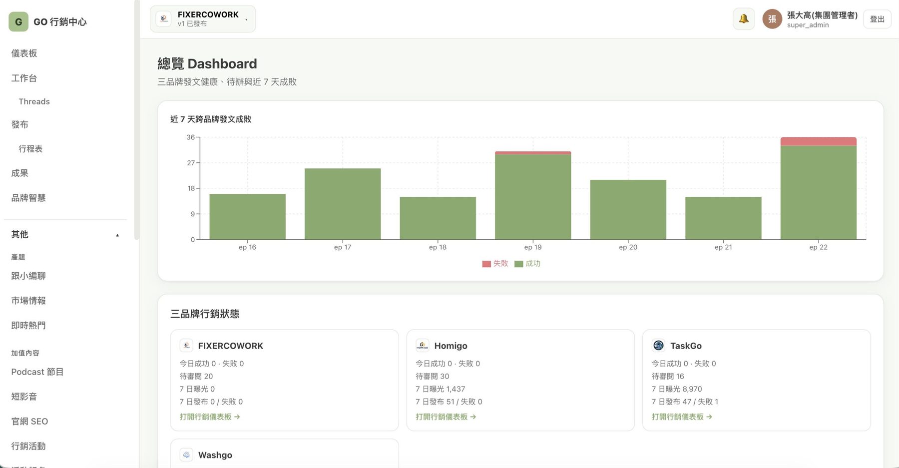Click the FIXERCOWORK brand logo in top selector
899x468 pixels.
point(164,19)
